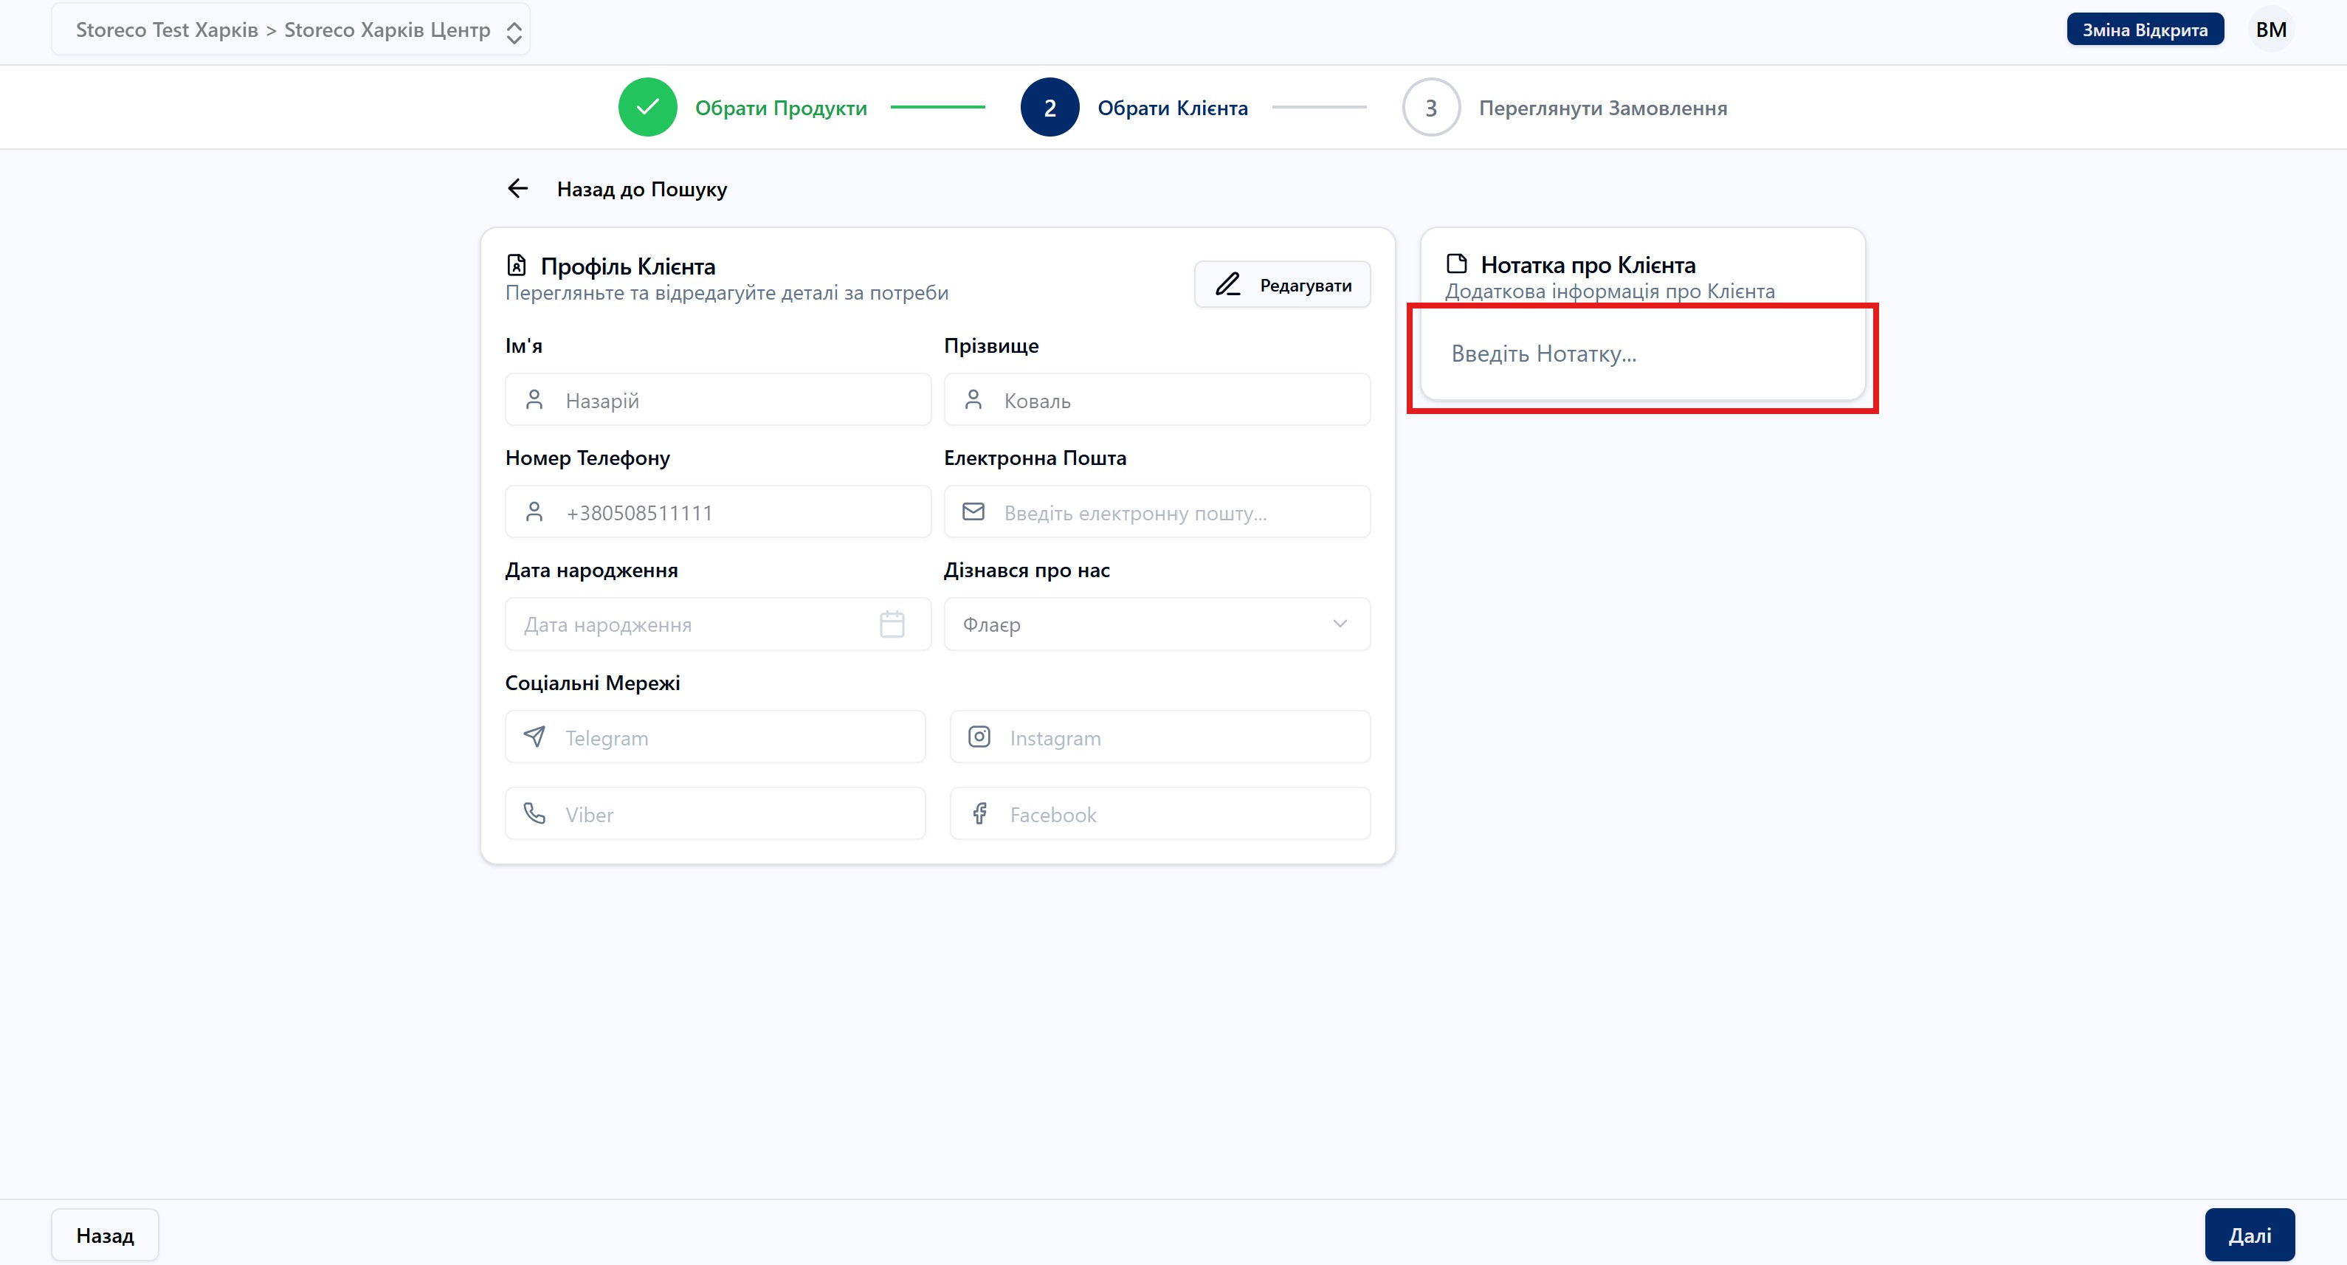
Task: Go to the Обрати Продукти step
Action: pos(780,108)
